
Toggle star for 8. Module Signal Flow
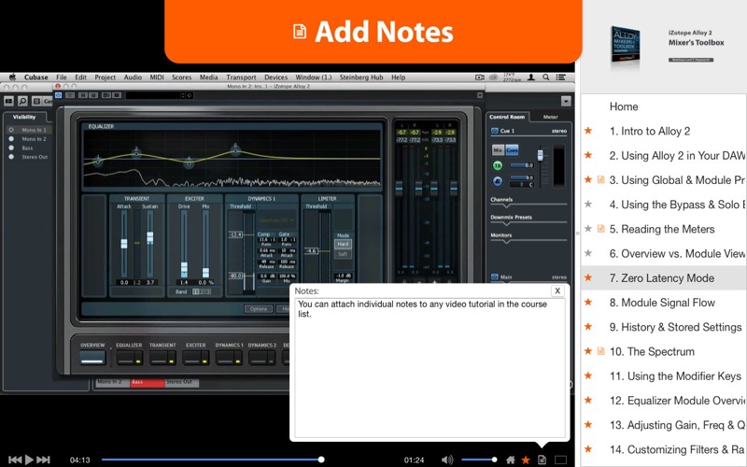click(x=589, y=302)
